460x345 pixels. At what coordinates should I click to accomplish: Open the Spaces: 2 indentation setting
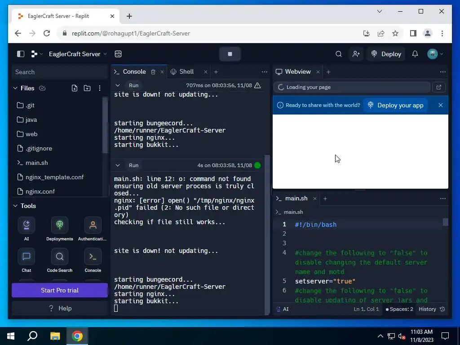pos(399,309)
